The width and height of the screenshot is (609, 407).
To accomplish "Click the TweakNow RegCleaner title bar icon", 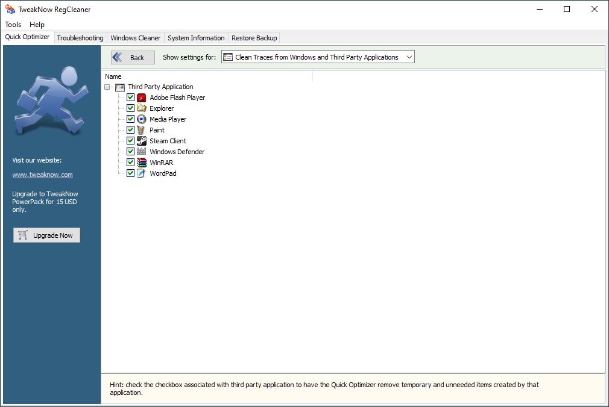I will [10, 9].
